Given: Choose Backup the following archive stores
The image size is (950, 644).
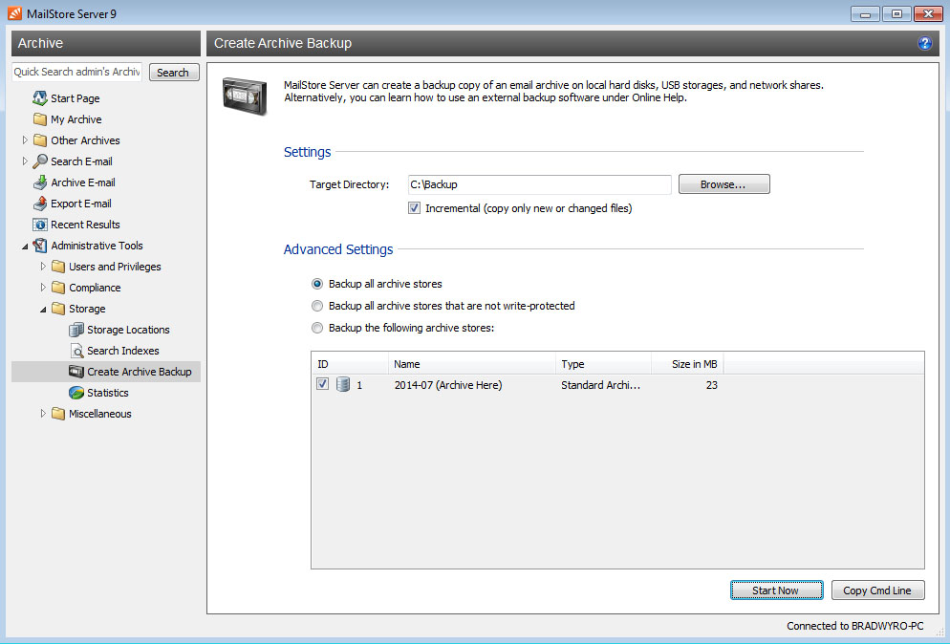Looking at the screenshot, I should 318,329.
